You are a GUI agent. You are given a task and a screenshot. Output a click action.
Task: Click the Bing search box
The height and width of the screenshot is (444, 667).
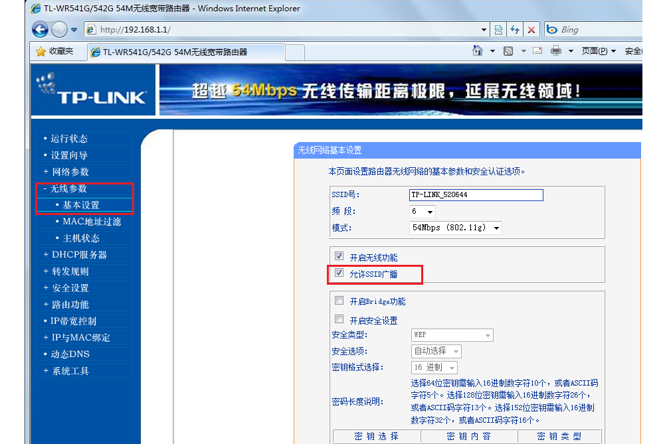(x=593, y=30)
